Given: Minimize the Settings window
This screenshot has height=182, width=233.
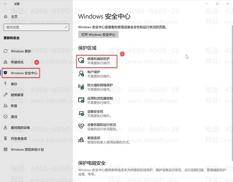Looking at the screenshot, I should [x=207, y=4].
